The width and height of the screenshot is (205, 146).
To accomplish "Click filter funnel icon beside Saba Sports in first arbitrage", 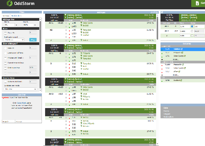I will [81, 23].
